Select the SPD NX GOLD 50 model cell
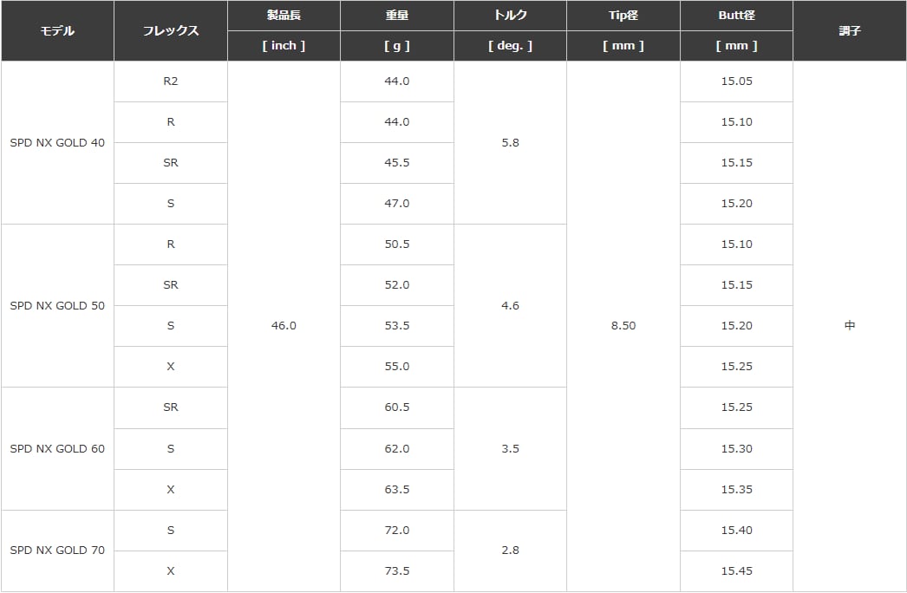The image size is (907, 593). (57, 306)
